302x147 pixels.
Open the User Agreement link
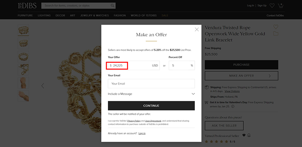point(153,121)
